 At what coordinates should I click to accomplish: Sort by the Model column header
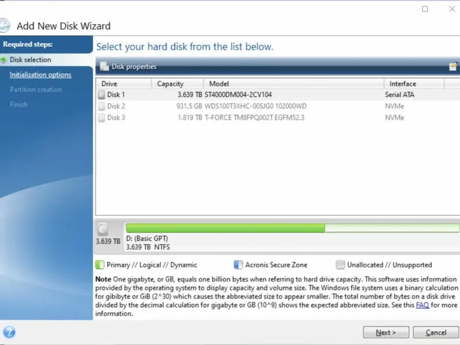(x=294, y=83)
